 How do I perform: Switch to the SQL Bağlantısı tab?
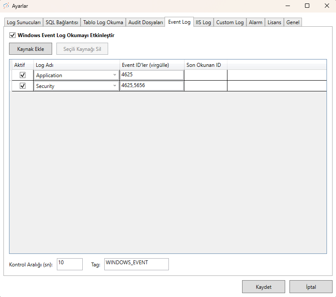[x=62, y=22]
